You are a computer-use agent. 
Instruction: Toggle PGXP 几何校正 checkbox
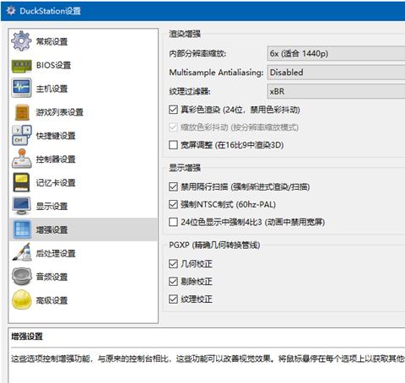pos(173,264)
